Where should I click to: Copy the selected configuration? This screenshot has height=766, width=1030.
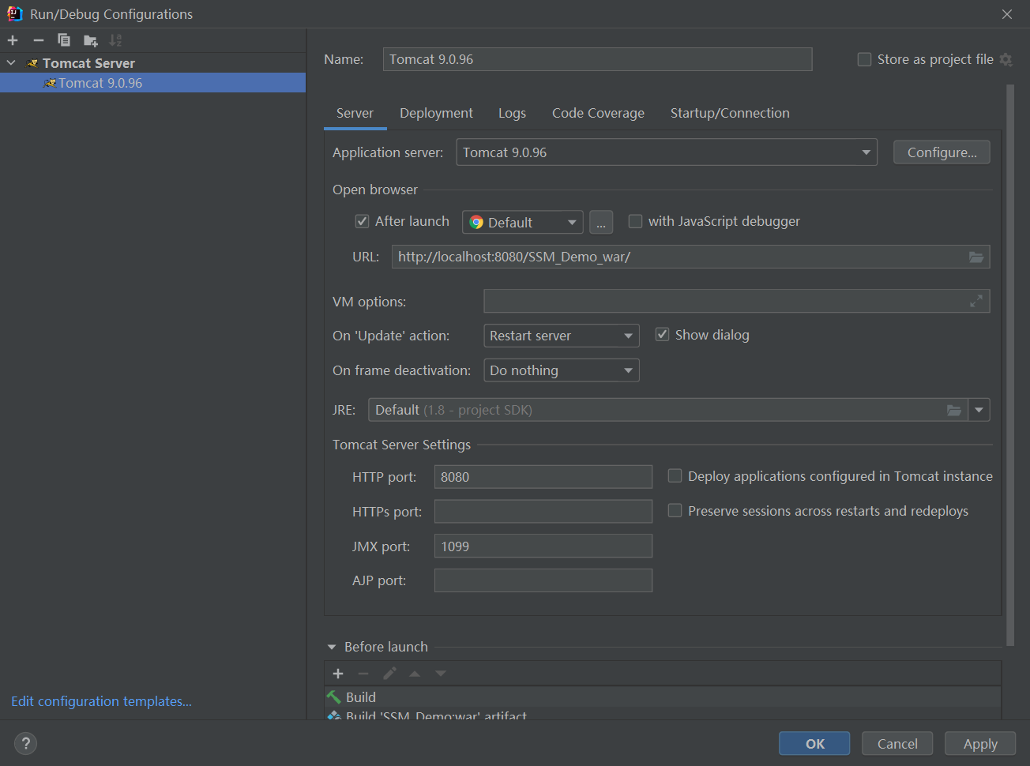[64, 40]
